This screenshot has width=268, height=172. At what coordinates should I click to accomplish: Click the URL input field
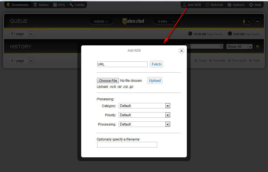[x=122, y=64]
